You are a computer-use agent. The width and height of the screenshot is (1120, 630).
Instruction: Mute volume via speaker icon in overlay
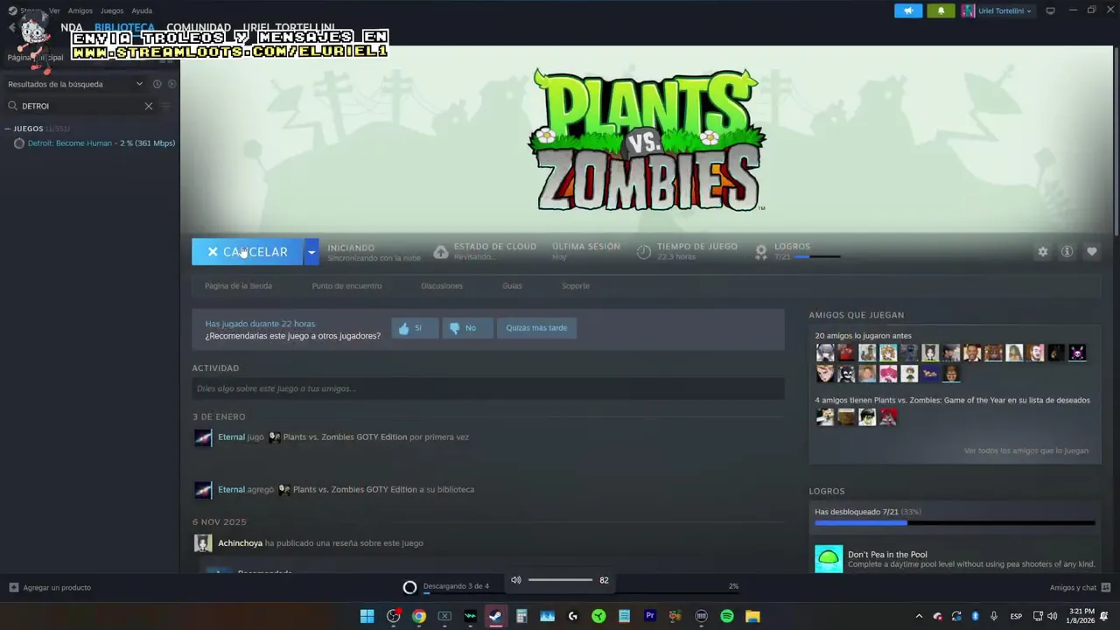515,580
